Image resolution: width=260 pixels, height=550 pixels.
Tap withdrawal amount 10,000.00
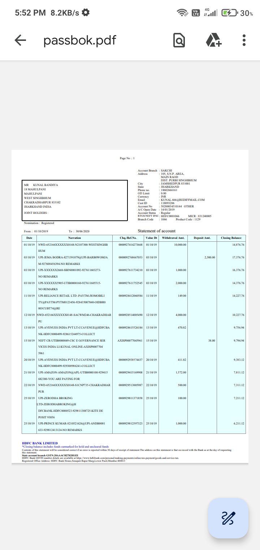(180, 245)
